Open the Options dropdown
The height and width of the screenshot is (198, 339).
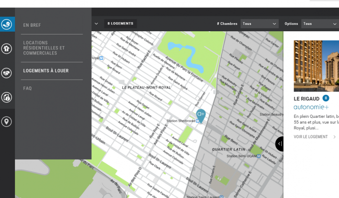(x=320, y=24)
